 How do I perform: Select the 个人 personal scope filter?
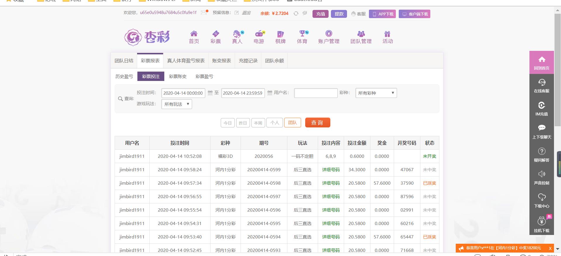(x=275, y=123)
